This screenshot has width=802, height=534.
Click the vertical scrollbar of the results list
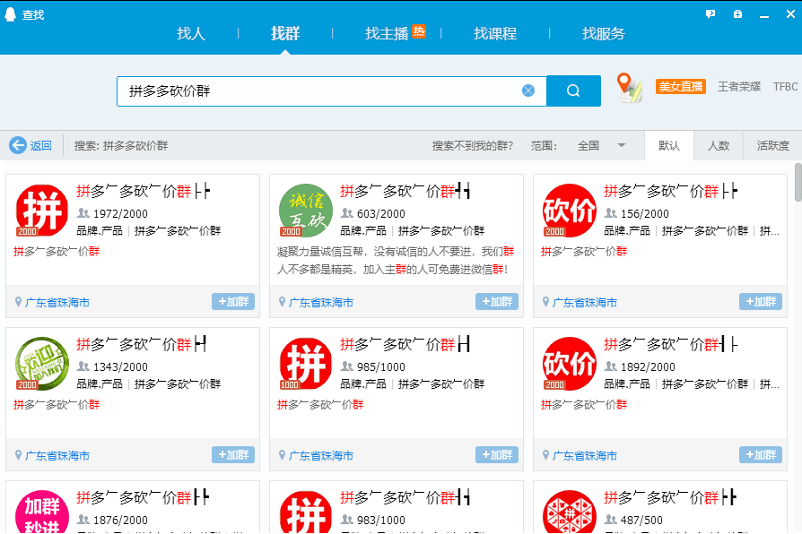798,183
